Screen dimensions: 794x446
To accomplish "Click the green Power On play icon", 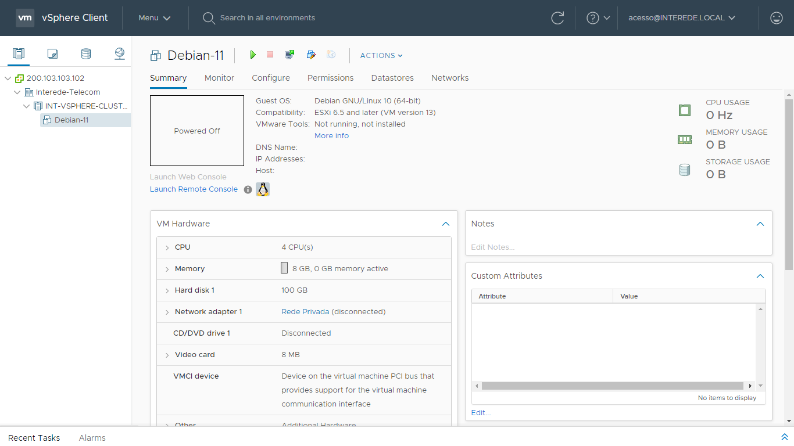I will [253, 55].
